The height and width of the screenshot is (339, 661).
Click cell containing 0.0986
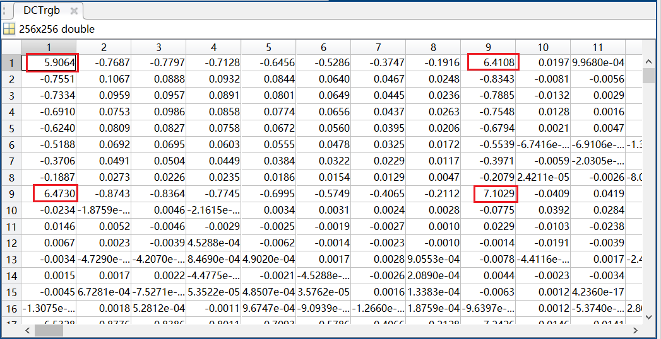pyautogui.click(x=158, y=112)
